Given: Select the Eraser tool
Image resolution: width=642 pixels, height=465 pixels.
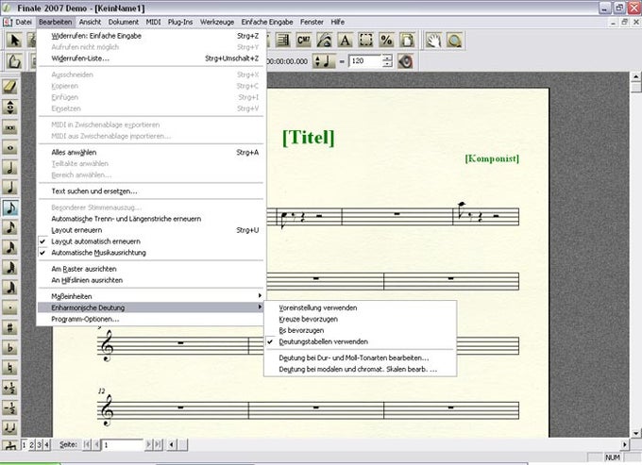Looking at the screenshot, I should (x=9, y=87).
